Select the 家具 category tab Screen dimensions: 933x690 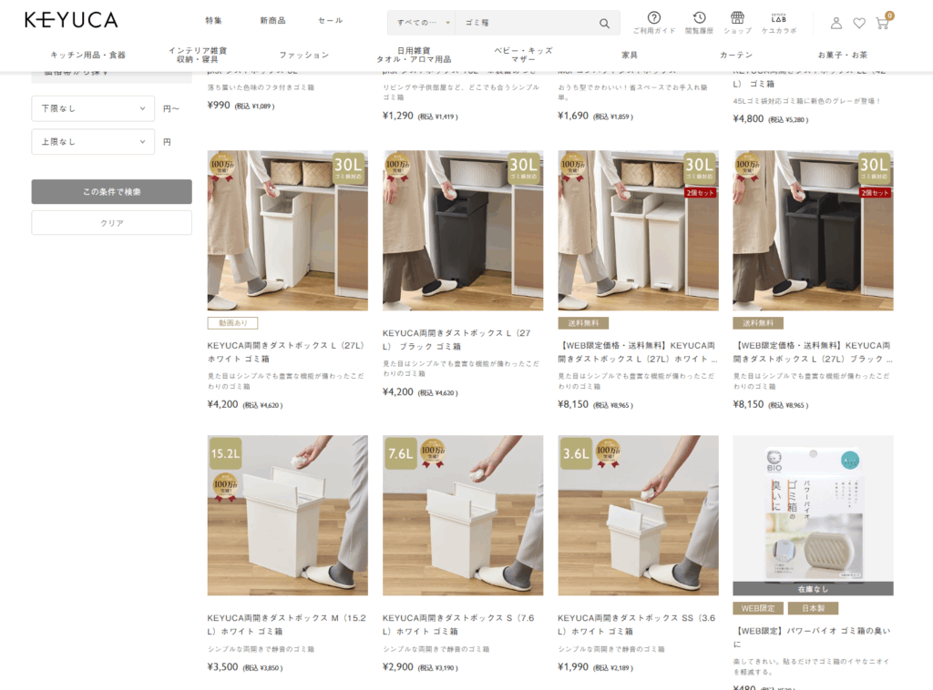[629, 54]
